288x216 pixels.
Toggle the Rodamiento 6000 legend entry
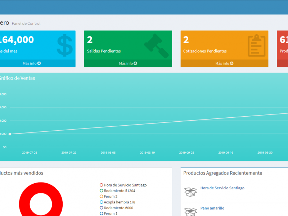pyautogui.click(x=118, y=208)
